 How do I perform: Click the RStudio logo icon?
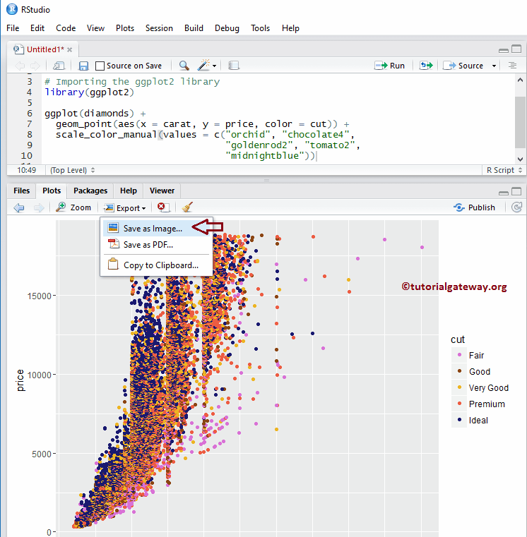click(x=12, y=9)
